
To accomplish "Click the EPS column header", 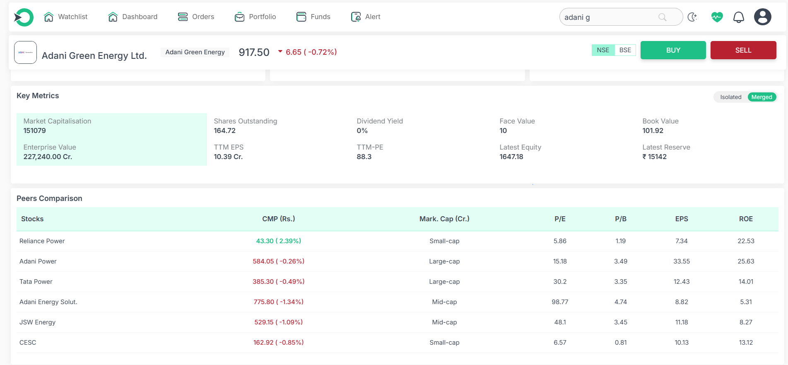I will [x=682, y=219].
